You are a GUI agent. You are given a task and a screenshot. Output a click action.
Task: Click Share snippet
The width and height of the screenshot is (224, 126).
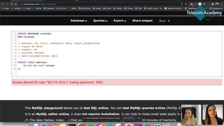pos(142,21)
